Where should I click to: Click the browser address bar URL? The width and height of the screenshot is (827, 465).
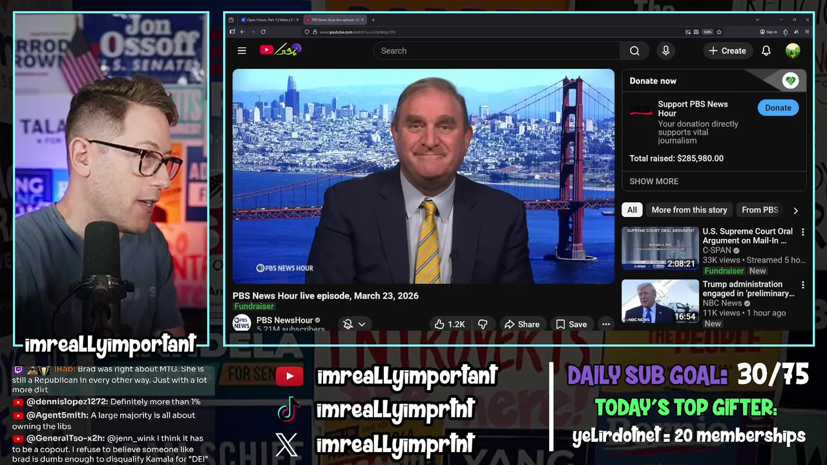(x=357, y=32)
